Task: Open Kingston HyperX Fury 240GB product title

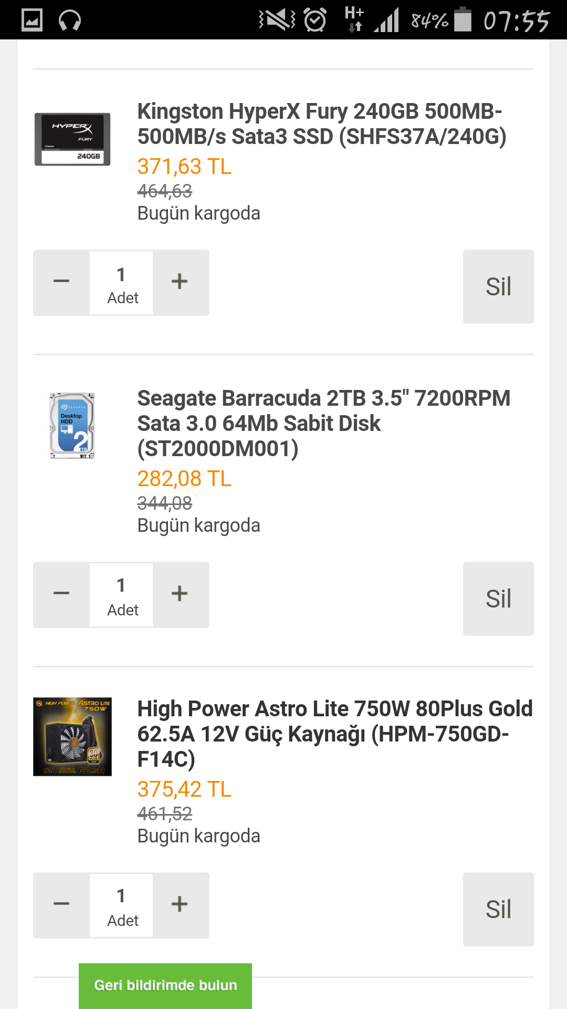Action: (x=321, y=124)
